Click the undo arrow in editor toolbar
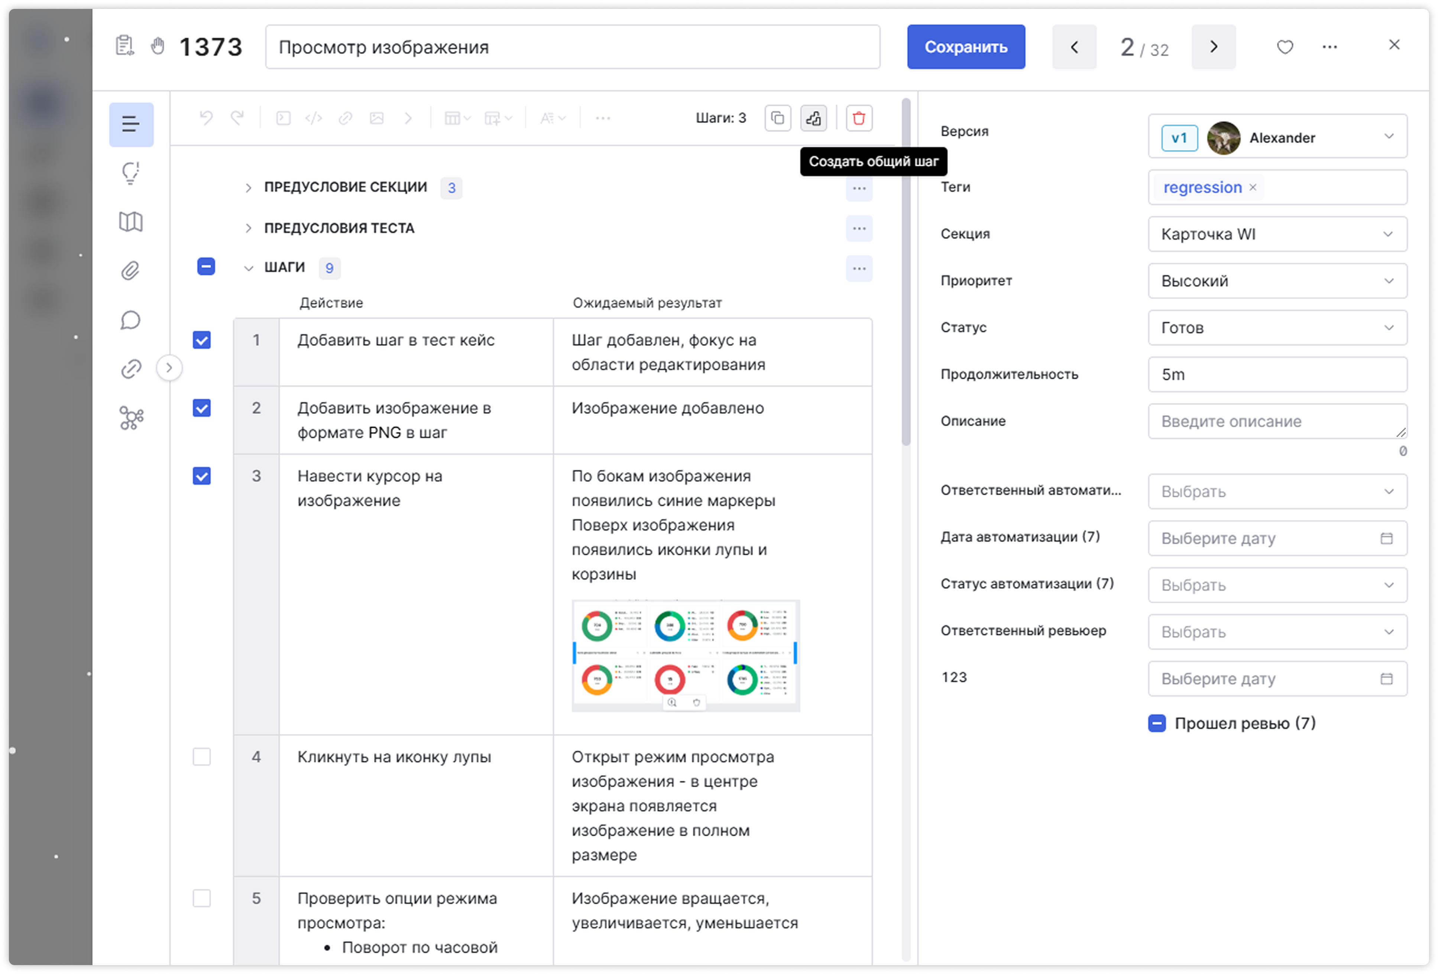Image resolution: width=1438 pixels, height=974 pixels. [x=206, y=117]
